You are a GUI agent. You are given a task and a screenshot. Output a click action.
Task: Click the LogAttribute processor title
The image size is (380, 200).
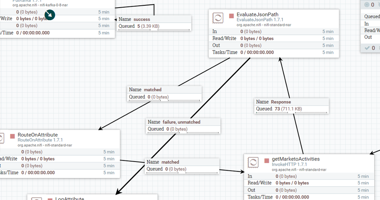(x=70, y=198)
